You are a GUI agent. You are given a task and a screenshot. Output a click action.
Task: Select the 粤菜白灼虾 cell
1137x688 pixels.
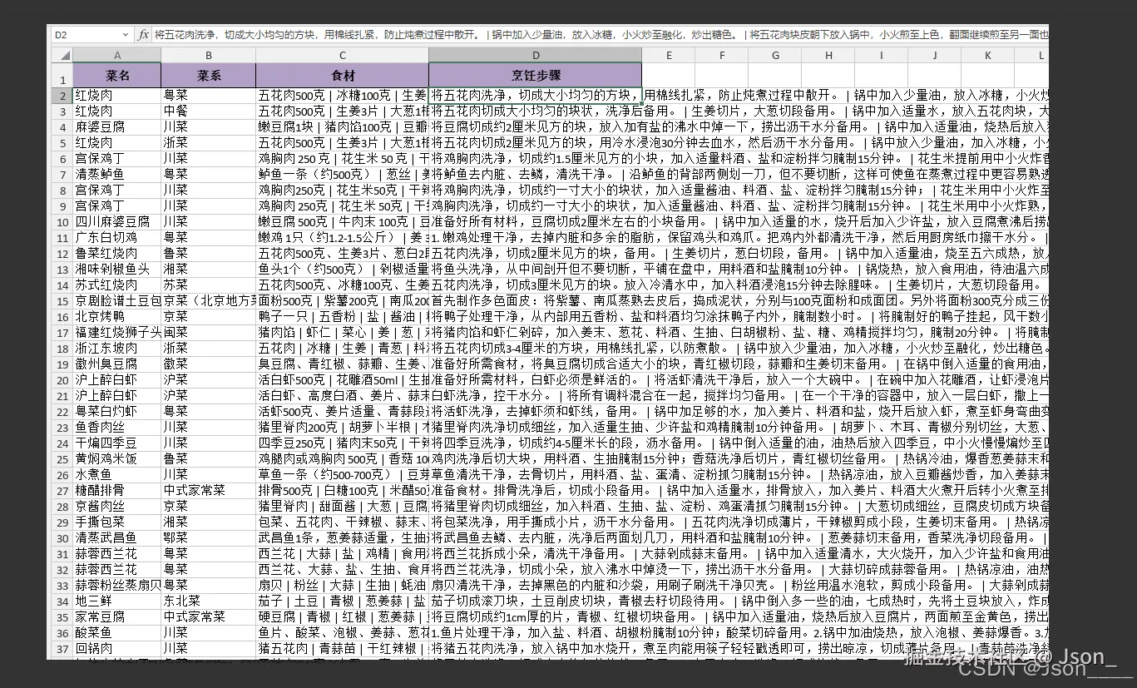point(116,411)
